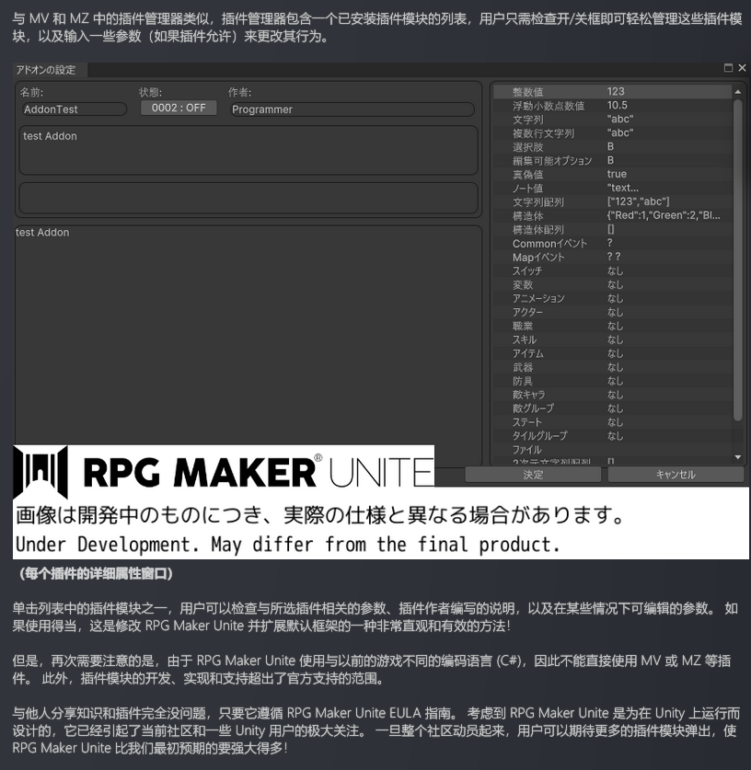Select the 職業 parameter row
The image size is (751, 770).
pyautogui.click(x=613, y=325)
